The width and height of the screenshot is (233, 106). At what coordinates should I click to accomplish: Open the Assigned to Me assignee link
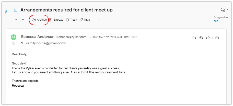(x=216, y=21)
